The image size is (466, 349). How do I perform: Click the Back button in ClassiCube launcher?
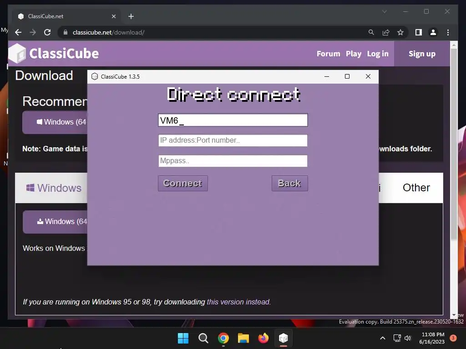(289, 184)
